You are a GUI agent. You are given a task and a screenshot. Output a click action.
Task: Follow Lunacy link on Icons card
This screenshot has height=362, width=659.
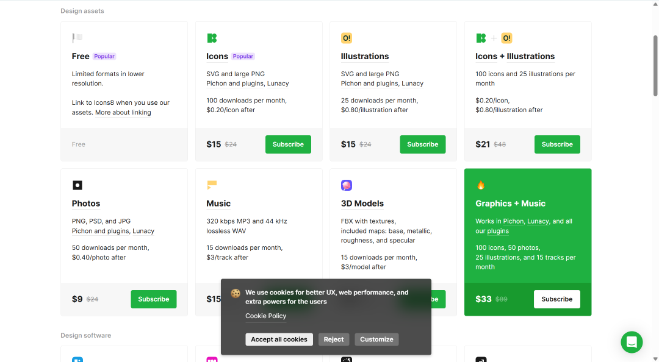278,83
